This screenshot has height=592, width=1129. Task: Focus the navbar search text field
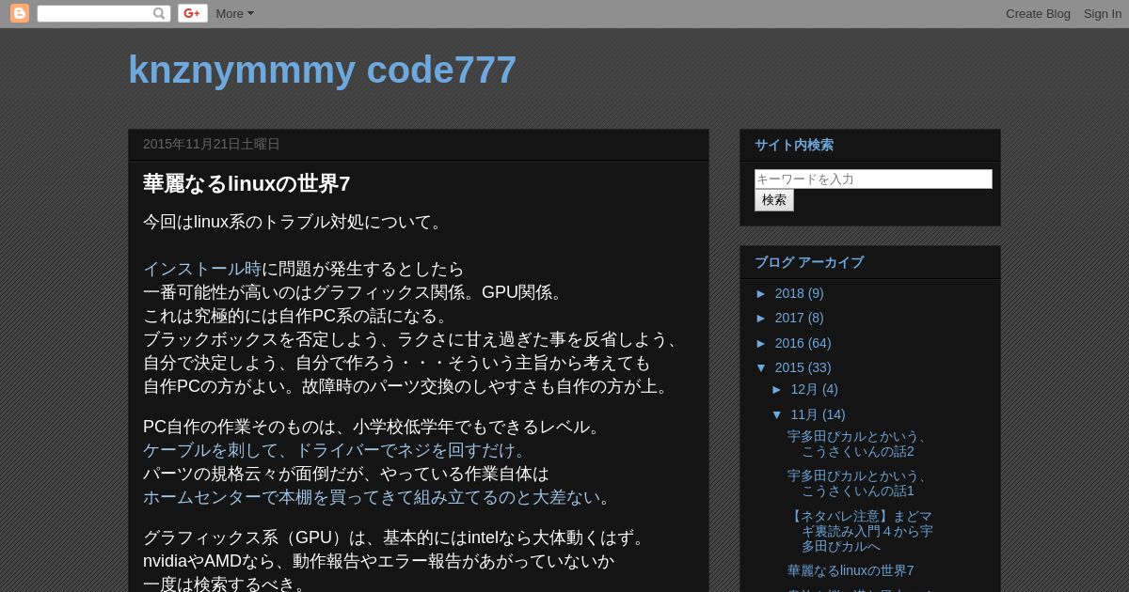[94, 13]
